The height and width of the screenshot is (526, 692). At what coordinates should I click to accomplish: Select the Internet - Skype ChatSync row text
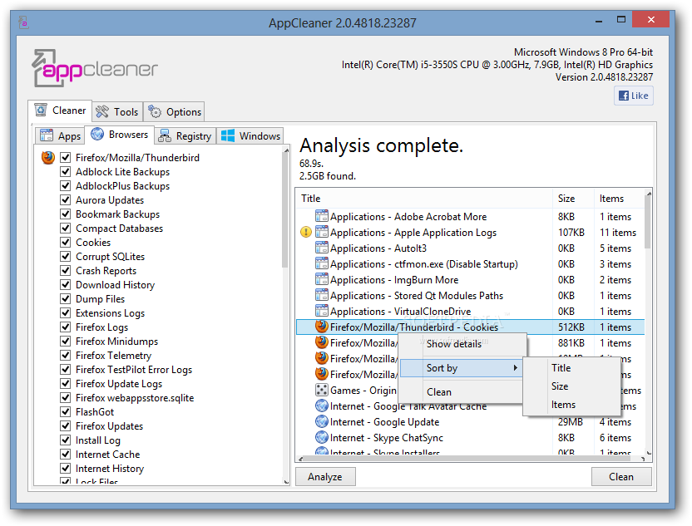[386, 437]
